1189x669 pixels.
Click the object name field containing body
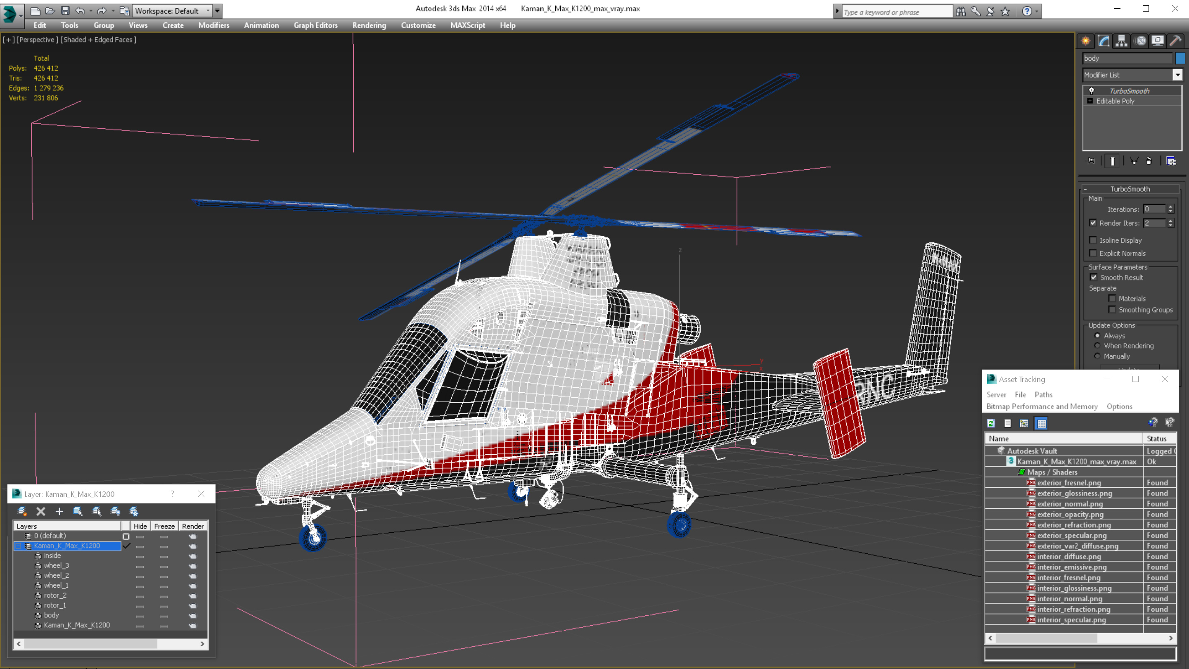(1127, 58)
